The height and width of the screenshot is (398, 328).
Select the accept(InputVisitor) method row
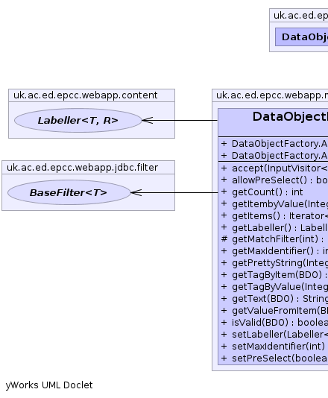click(273, 168)
